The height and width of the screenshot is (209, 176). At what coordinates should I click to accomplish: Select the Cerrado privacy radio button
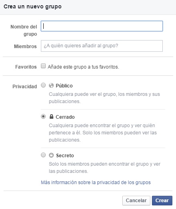(43, 116)
